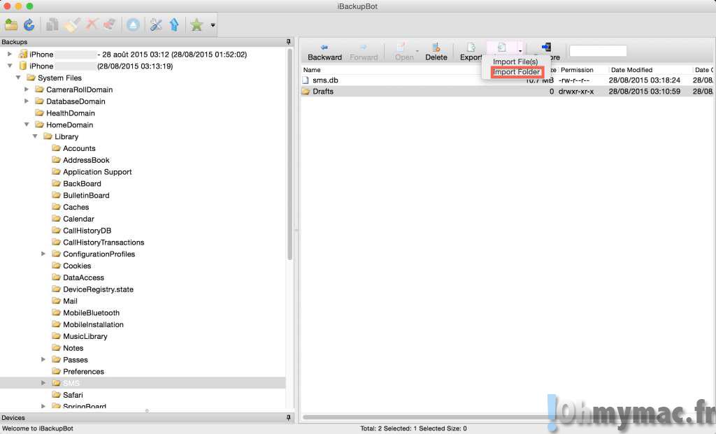Select the AddressBook folder
Image resolution: width=716 pixels, height=434 pixels.
(86, 160)
